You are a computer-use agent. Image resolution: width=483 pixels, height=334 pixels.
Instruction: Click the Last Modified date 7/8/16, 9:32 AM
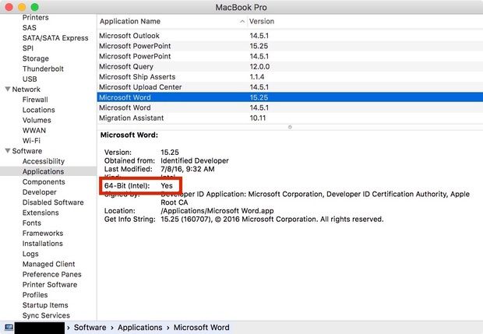click(x=188, y=169)
